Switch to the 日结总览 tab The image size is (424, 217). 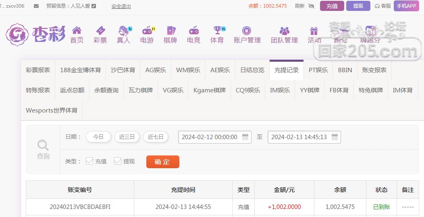pyautogui.click(x=252, y=70)
